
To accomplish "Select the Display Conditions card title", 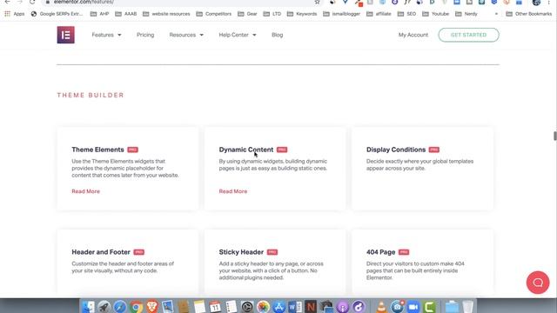I will click(x=396, y=150).
